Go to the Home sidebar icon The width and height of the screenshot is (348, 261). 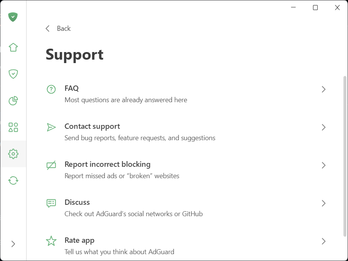(13, 47)
